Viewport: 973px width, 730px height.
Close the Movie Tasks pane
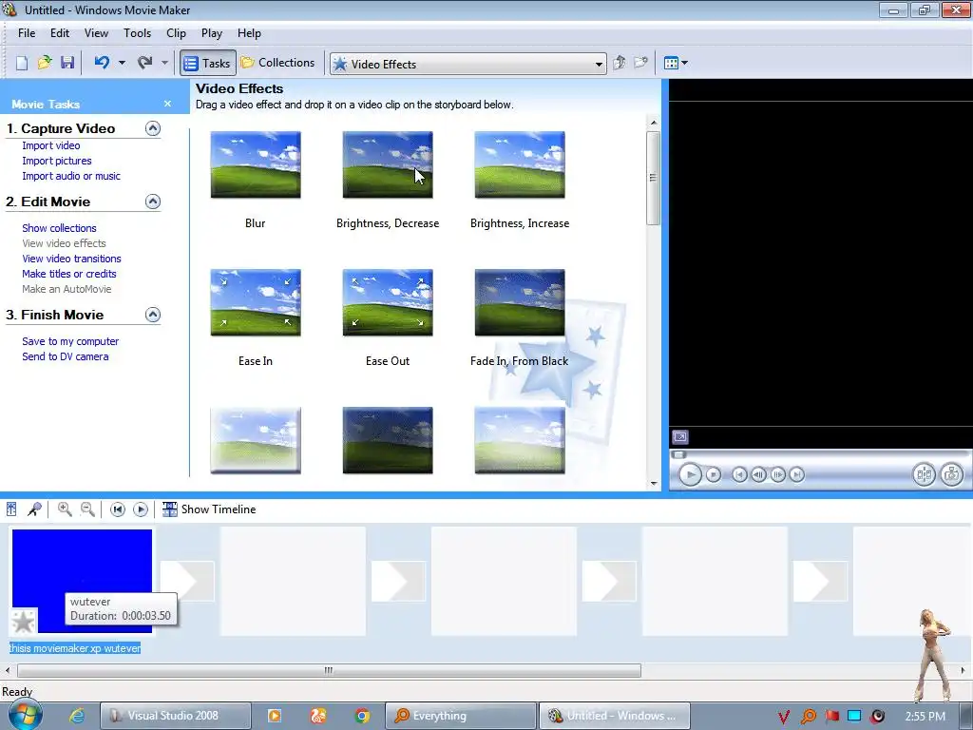click(167, 104)
